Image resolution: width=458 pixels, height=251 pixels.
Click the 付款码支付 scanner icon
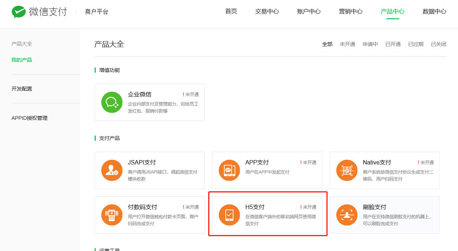pyautogui.click(x=112, y=215)
